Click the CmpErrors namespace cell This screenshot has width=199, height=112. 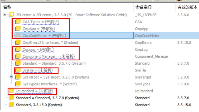143,42
